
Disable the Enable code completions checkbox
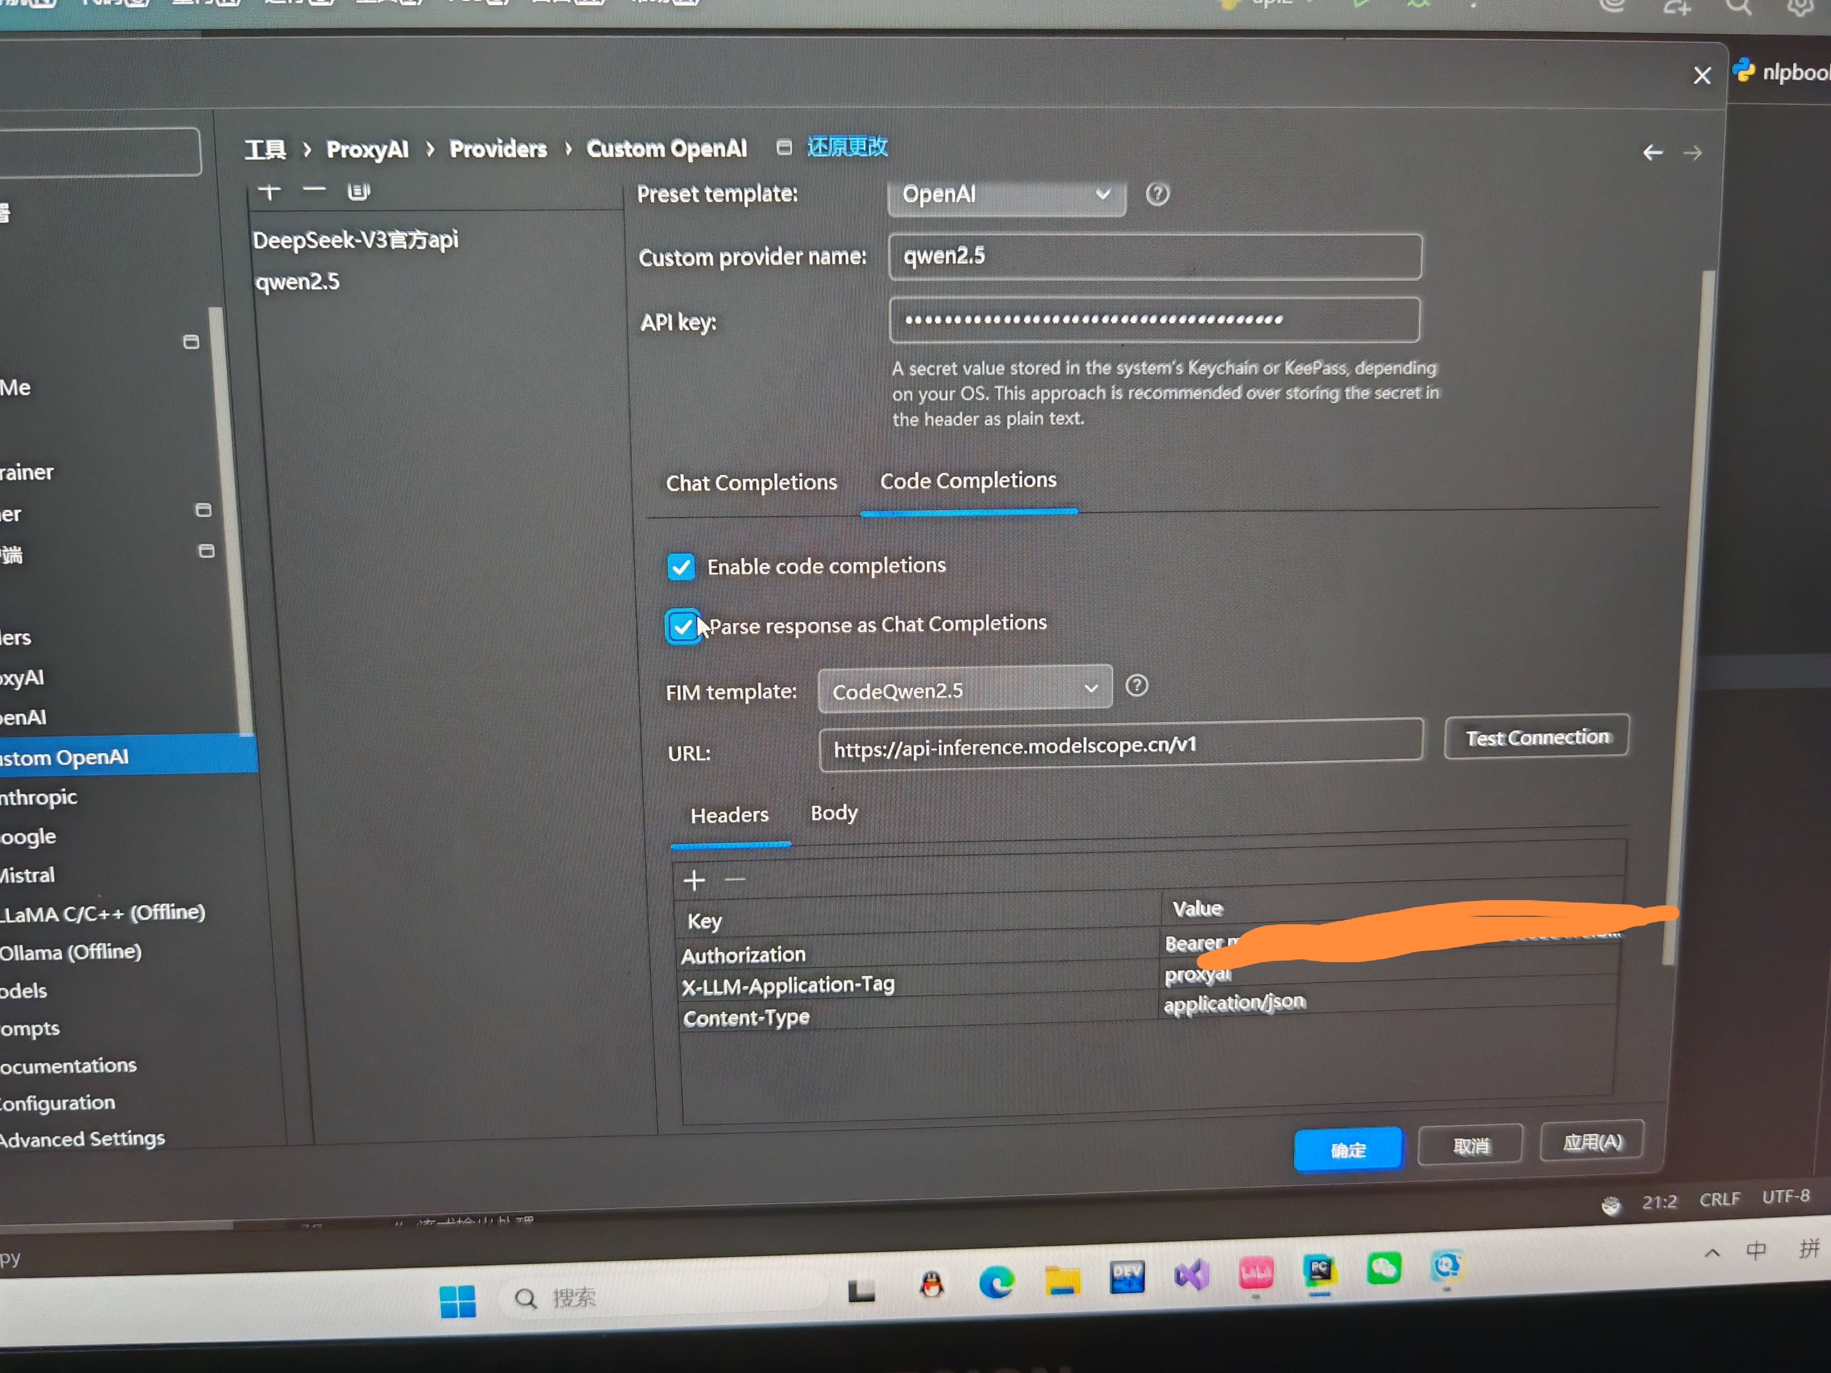click(681, 567)
